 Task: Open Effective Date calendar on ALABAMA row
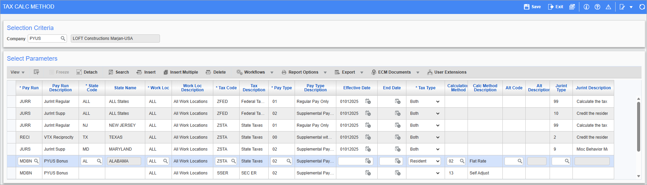(x=368, y=161)
